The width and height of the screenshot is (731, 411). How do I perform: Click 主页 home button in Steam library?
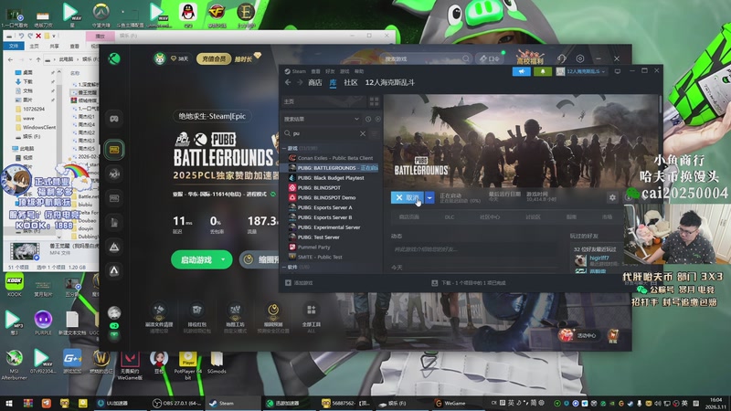point(324,101)
